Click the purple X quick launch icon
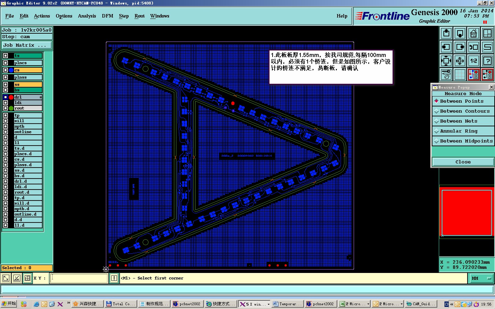The image size is (495, 309). [60, 304]
